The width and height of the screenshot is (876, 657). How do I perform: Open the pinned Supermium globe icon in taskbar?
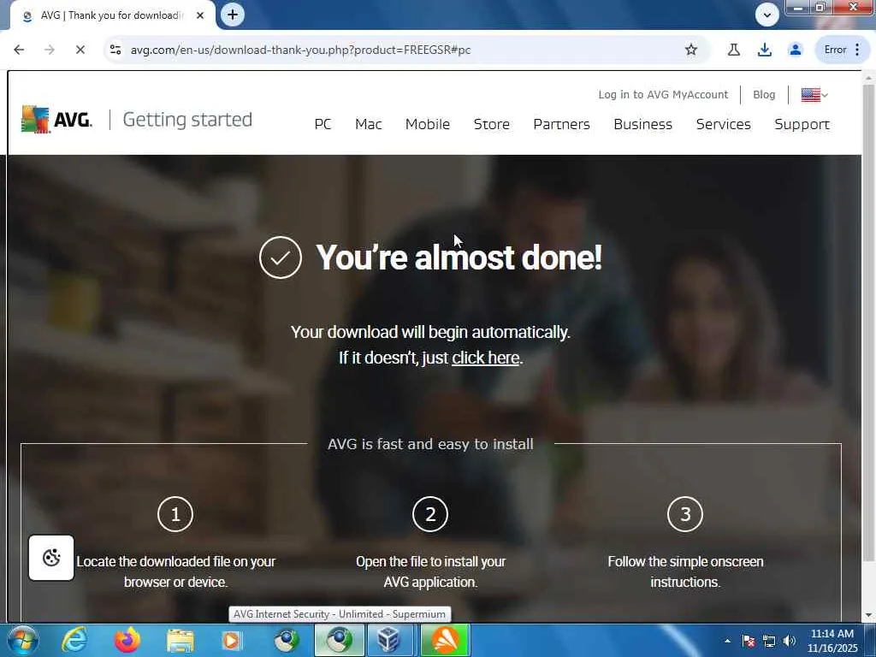click(286, 640)
